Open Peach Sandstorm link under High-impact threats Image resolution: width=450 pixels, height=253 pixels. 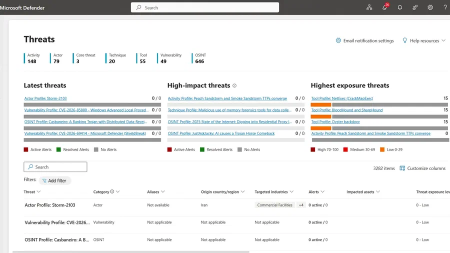227,98
